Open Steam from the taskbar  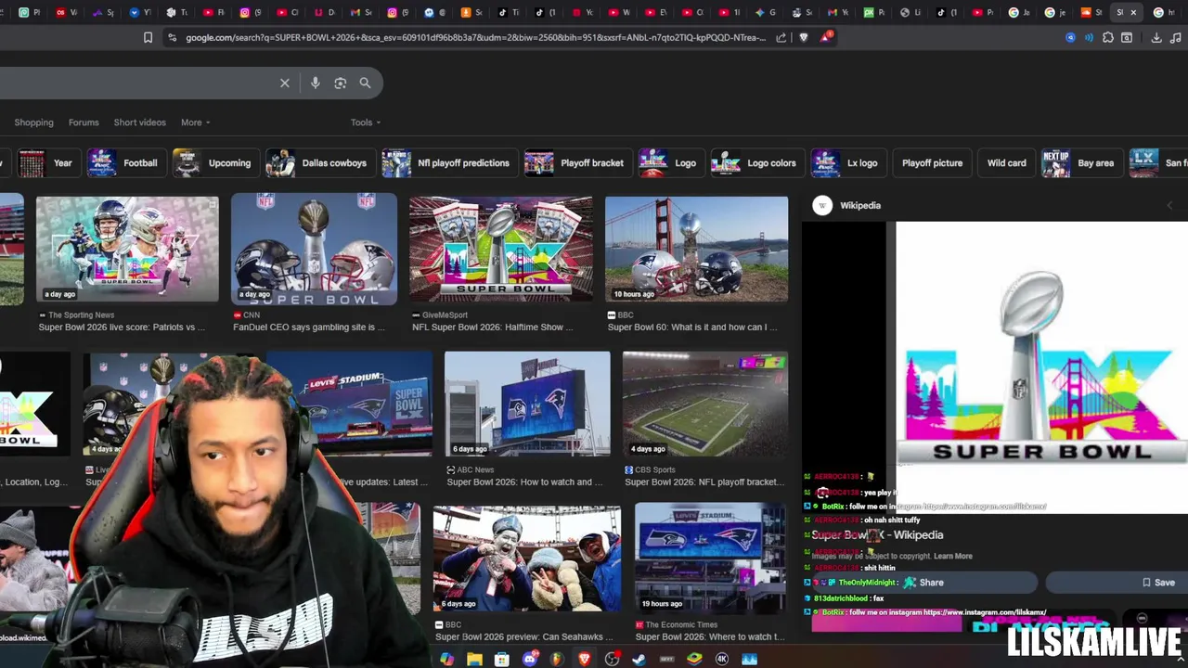639,660
